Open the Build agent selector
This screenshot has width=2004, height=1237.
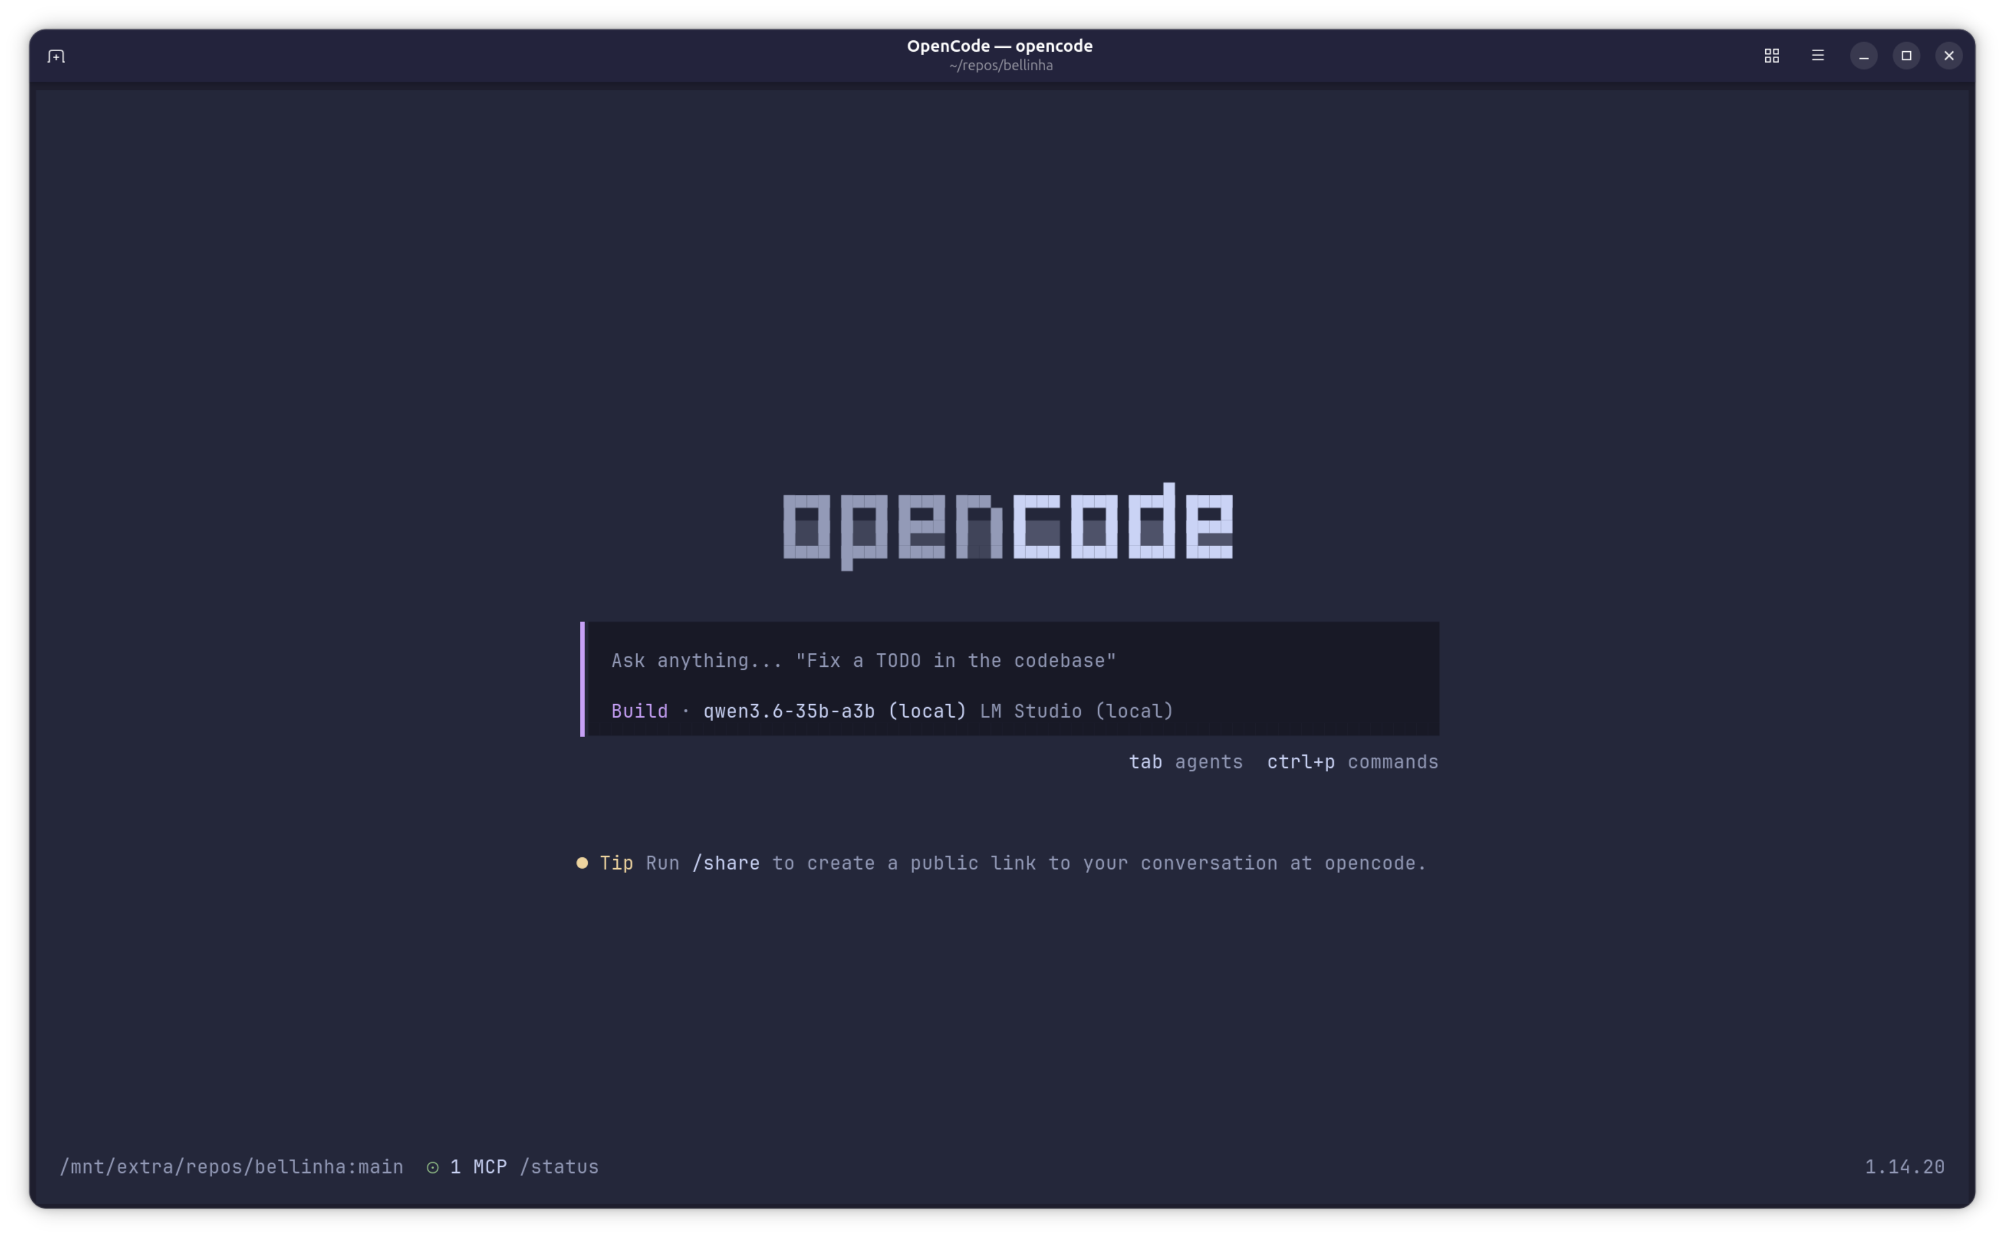[639, 711]
